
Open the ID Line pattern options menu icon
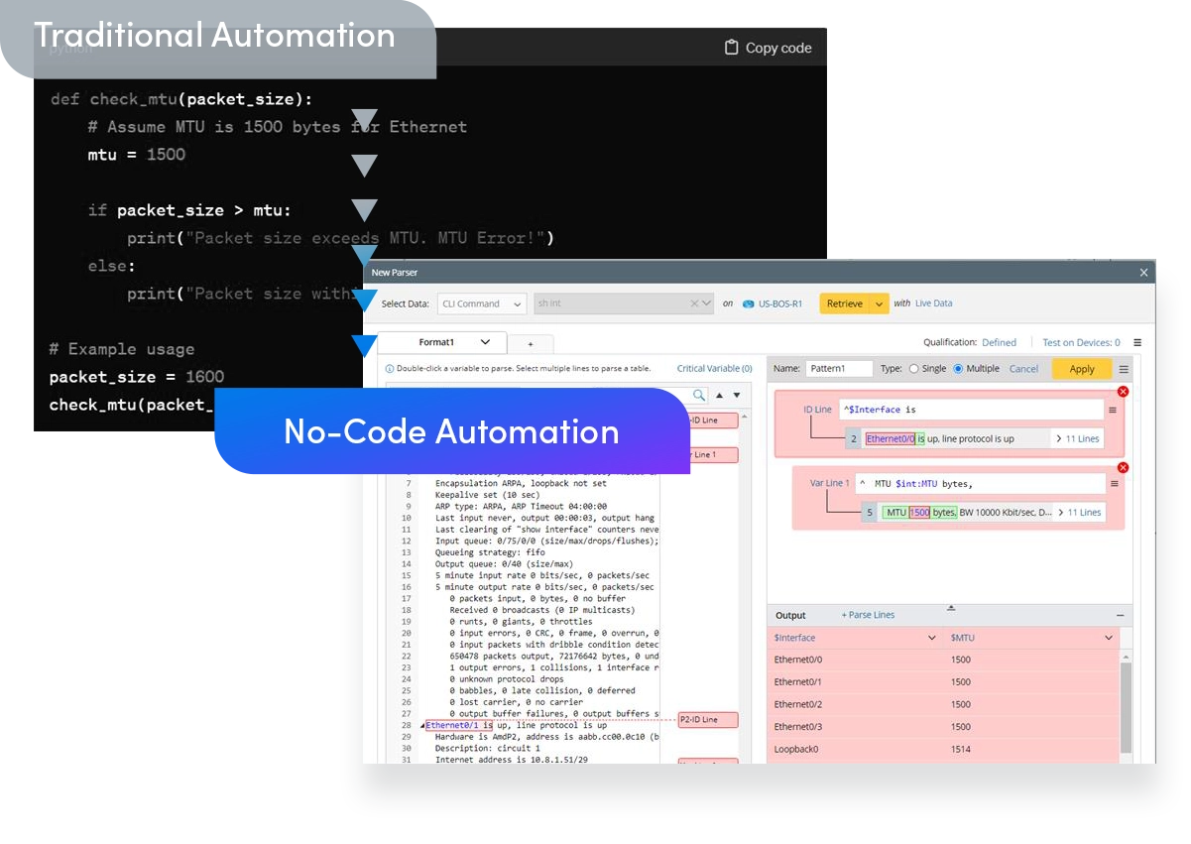pos(1112,411)
